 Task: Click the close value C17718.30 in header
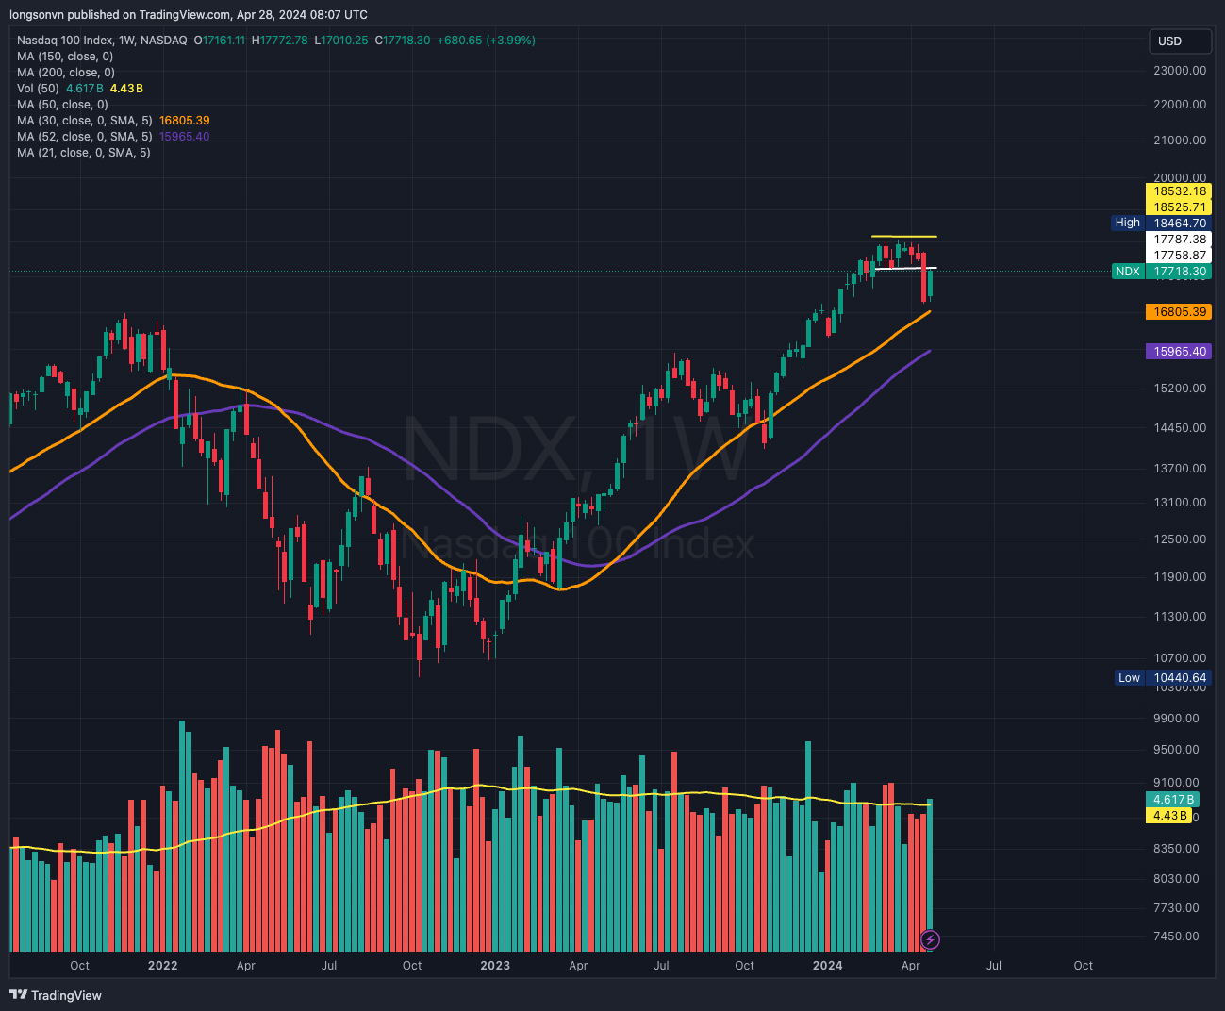403,41
